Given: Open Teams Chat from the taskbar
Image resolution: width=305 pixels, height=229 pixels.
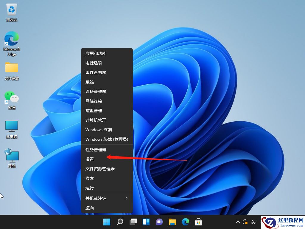Looking at the screenshot, I should 159,222.
